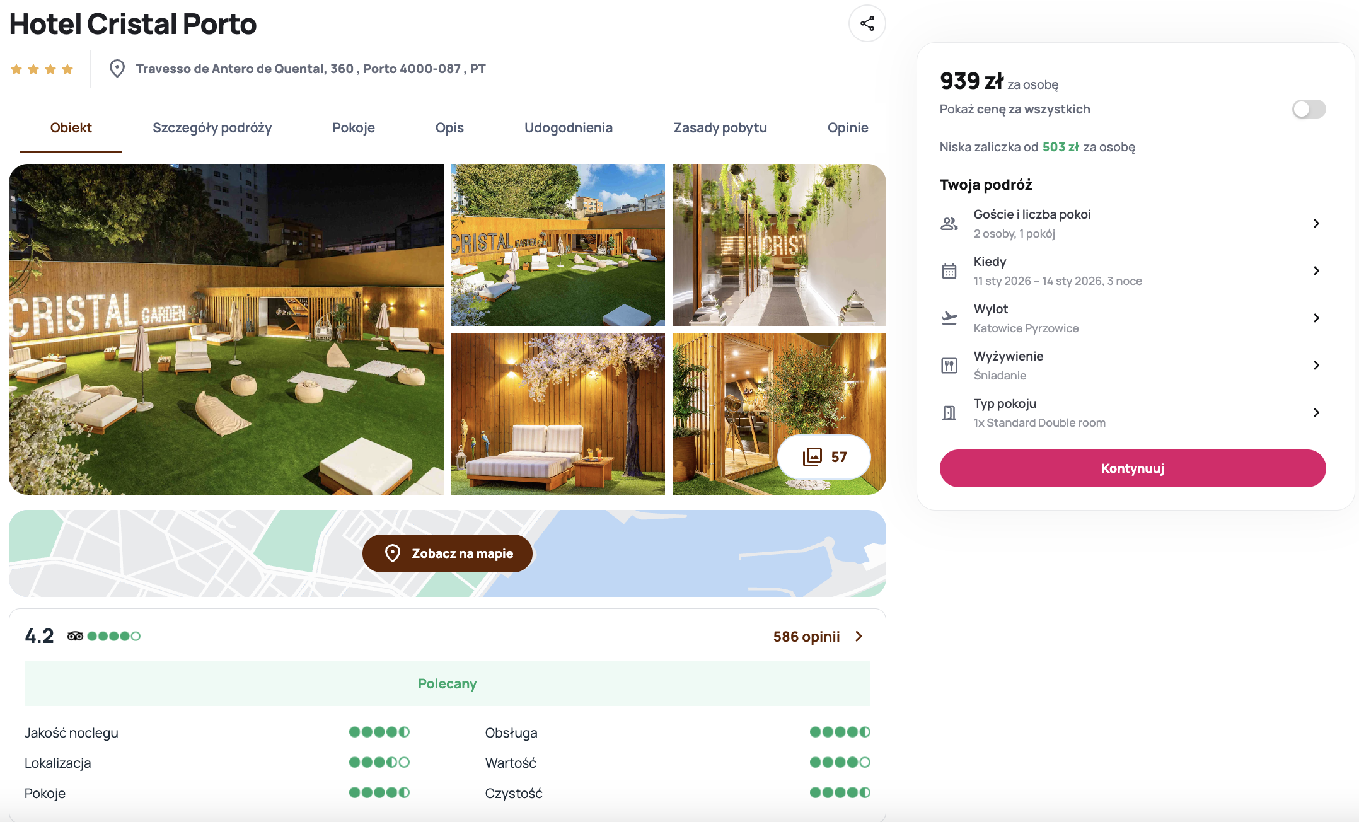
Task: Switch to the Opinie tab
Action: pyautogui.click(x=848, y=128)
